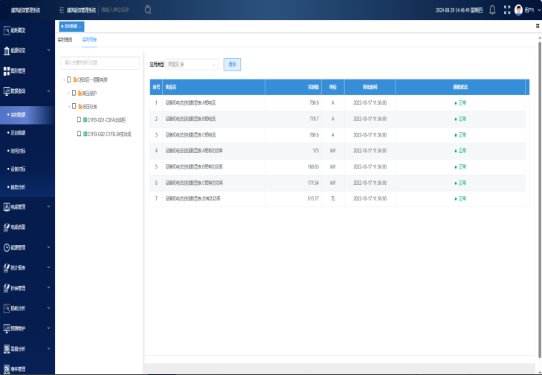Close the 实时数据 page tab

(x=80, y=26)
